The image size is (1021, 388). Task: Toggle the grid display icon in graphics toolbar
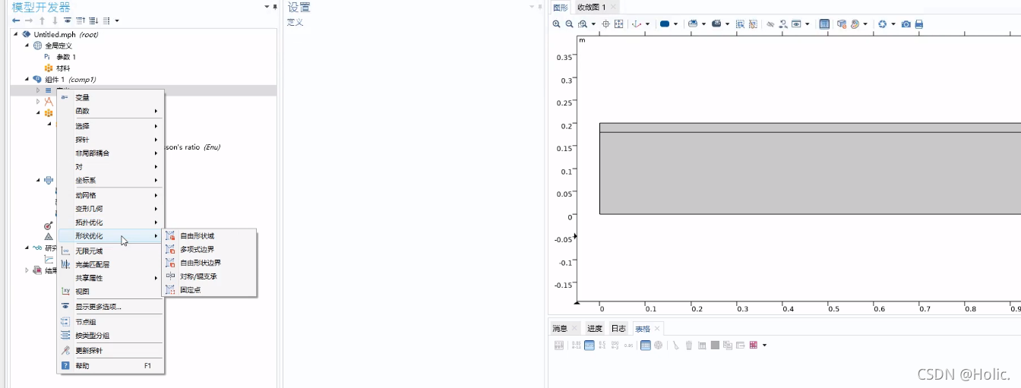click(x=823, y=24)
